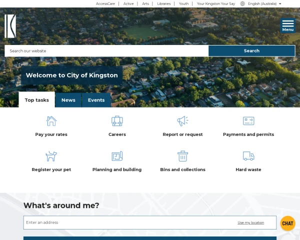Click the blue Search button
This screenshot has width=300, height=240.
tap(251, 50)
